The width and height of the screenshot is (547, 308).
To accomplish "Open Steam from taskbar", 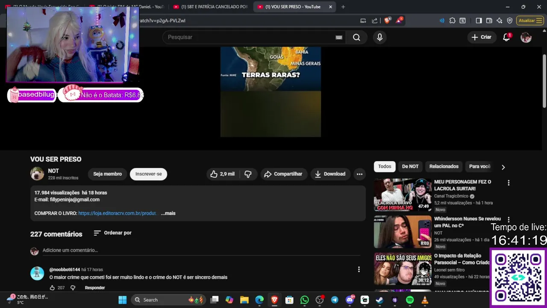I will pyautogui.click(x=379, y=300).
